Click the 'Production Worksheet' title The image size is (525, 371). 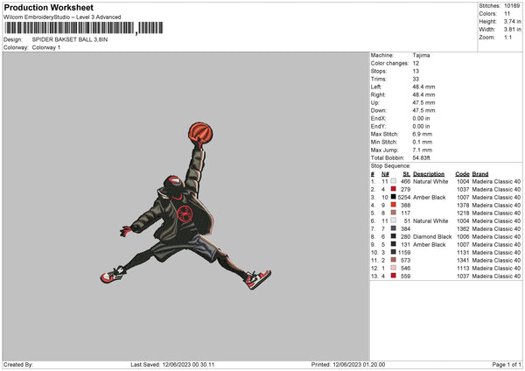[48, 7]
